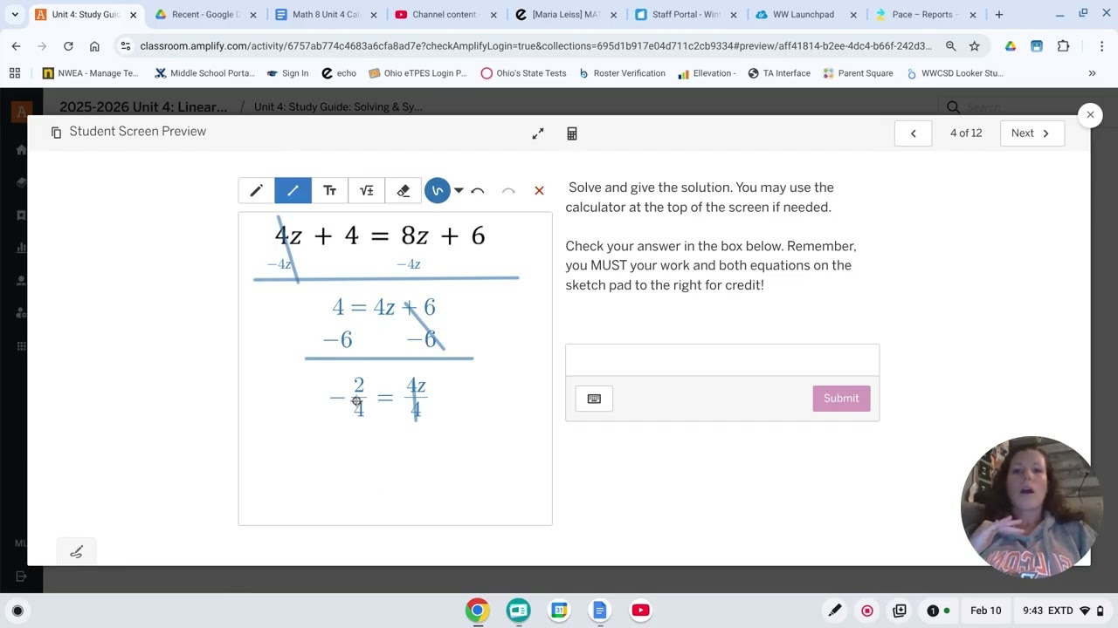Show more bookmarks chevron

pos(1092,73)
